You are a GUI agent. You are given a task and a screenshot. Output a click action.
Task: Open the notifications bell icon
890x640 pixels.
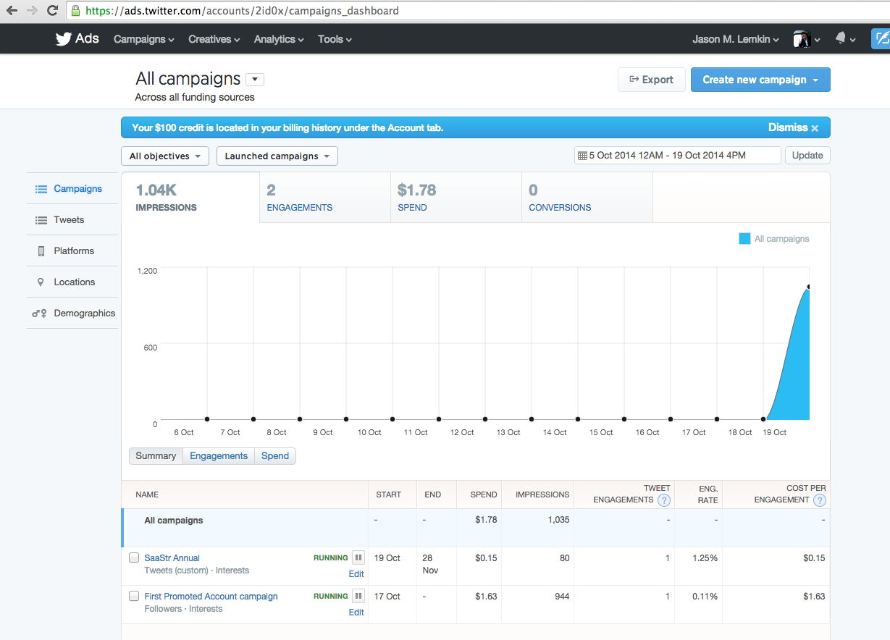coord(841,38)
